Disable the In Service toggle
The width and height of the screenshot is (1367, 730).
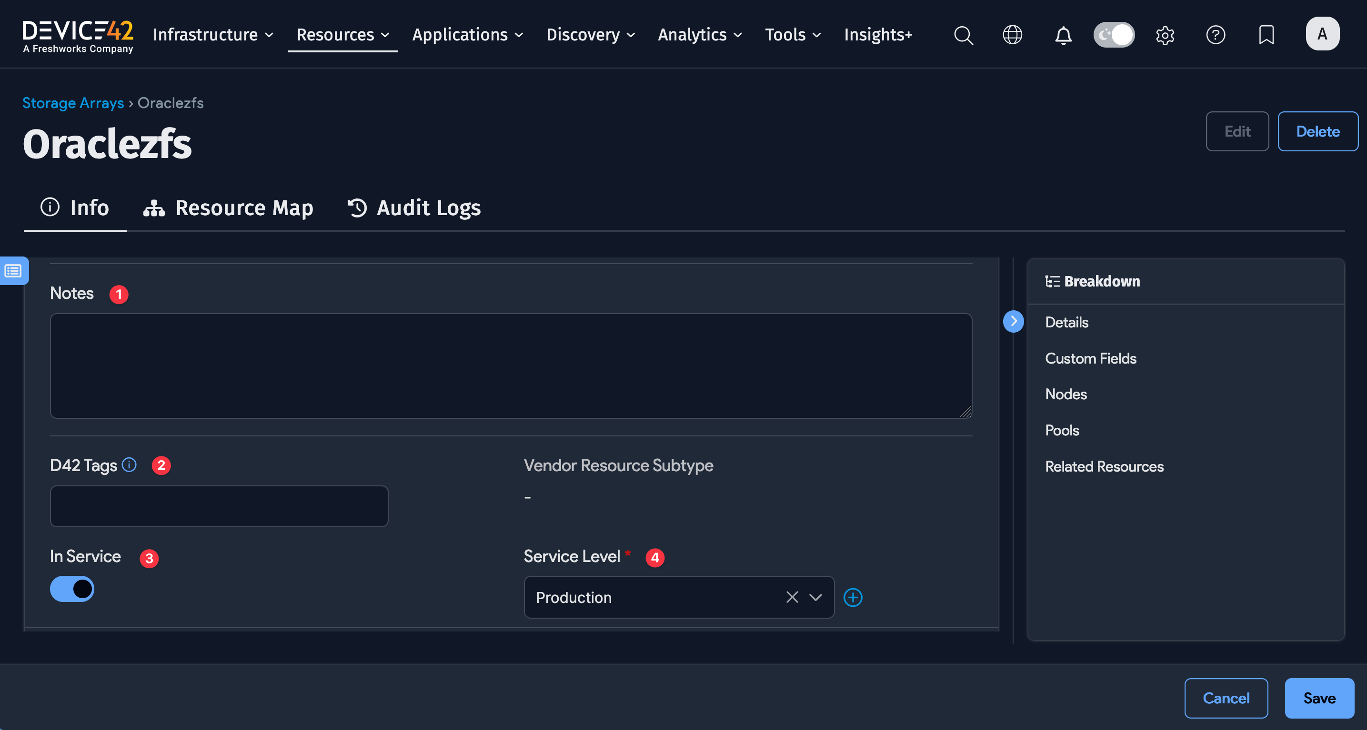coord(72,589)
